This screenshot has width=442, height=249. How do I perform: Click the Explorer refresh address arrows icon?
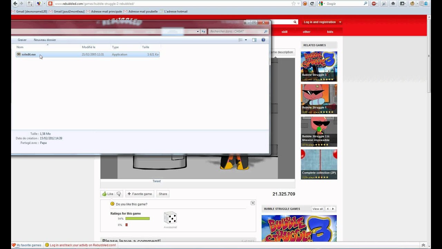[x=203, y=31]
